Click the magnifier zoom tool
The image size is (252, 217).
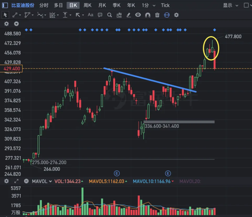110,15
